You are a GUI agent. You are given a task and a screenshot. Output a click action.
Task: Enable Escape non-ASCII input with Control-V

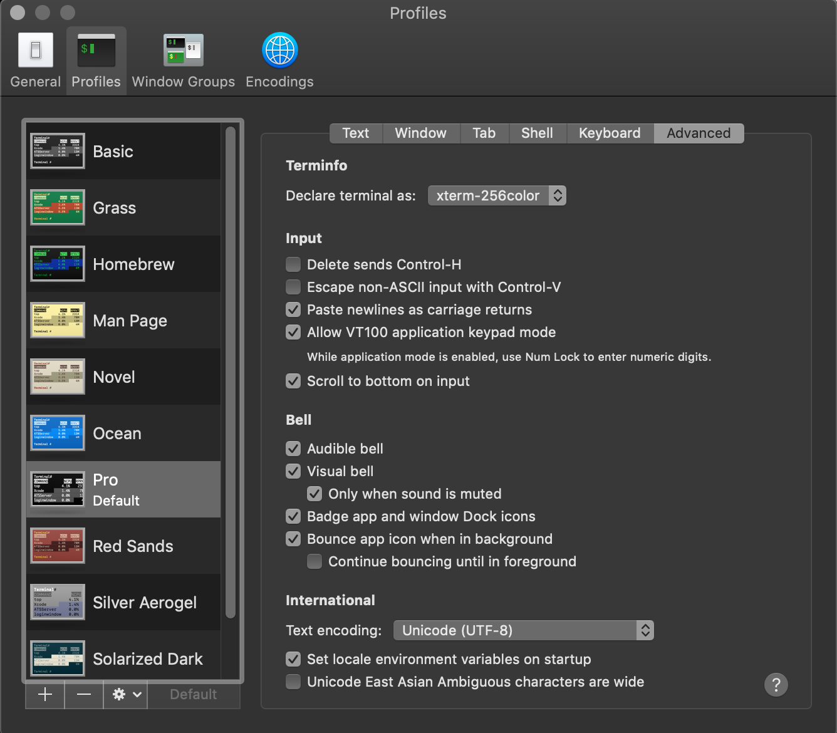(x=293, y=287)
